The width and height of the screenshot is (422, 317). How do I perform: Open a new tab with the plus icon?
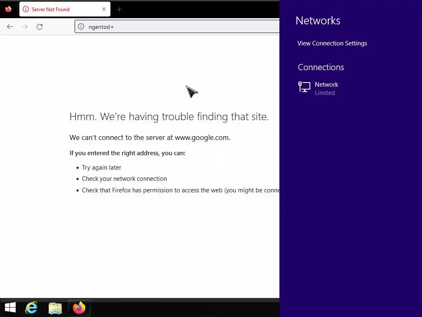click(x=119, y=9)
